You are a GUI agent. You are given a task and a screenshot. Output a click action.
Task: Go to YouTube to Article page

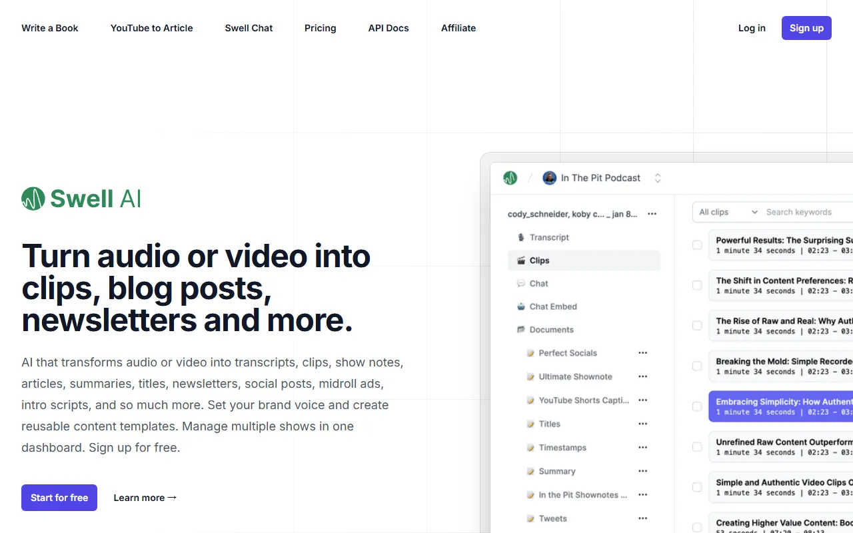click(x=151, y=28)
